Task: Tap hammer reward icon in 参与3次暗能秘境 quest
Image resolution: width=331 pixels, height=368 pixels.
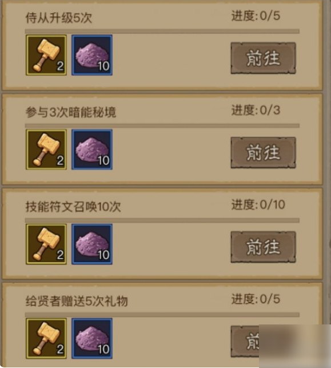Action: pyautogui.click(x=46, y=150)
